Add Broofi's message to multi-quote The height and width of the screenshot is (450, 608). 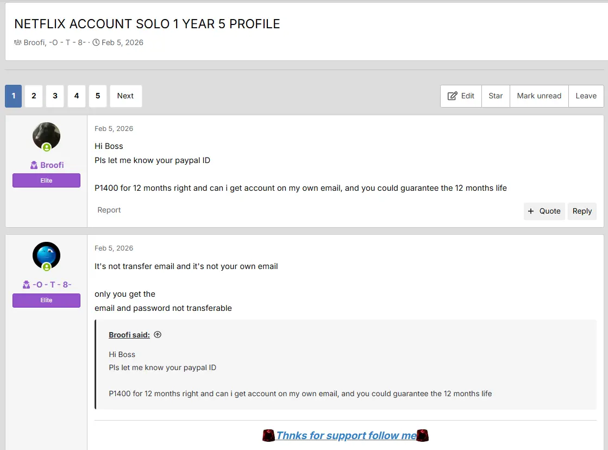point(544,211)
